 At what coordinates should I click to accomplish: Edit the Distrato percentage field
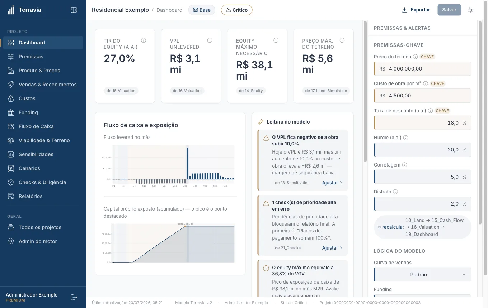(423, 204)
